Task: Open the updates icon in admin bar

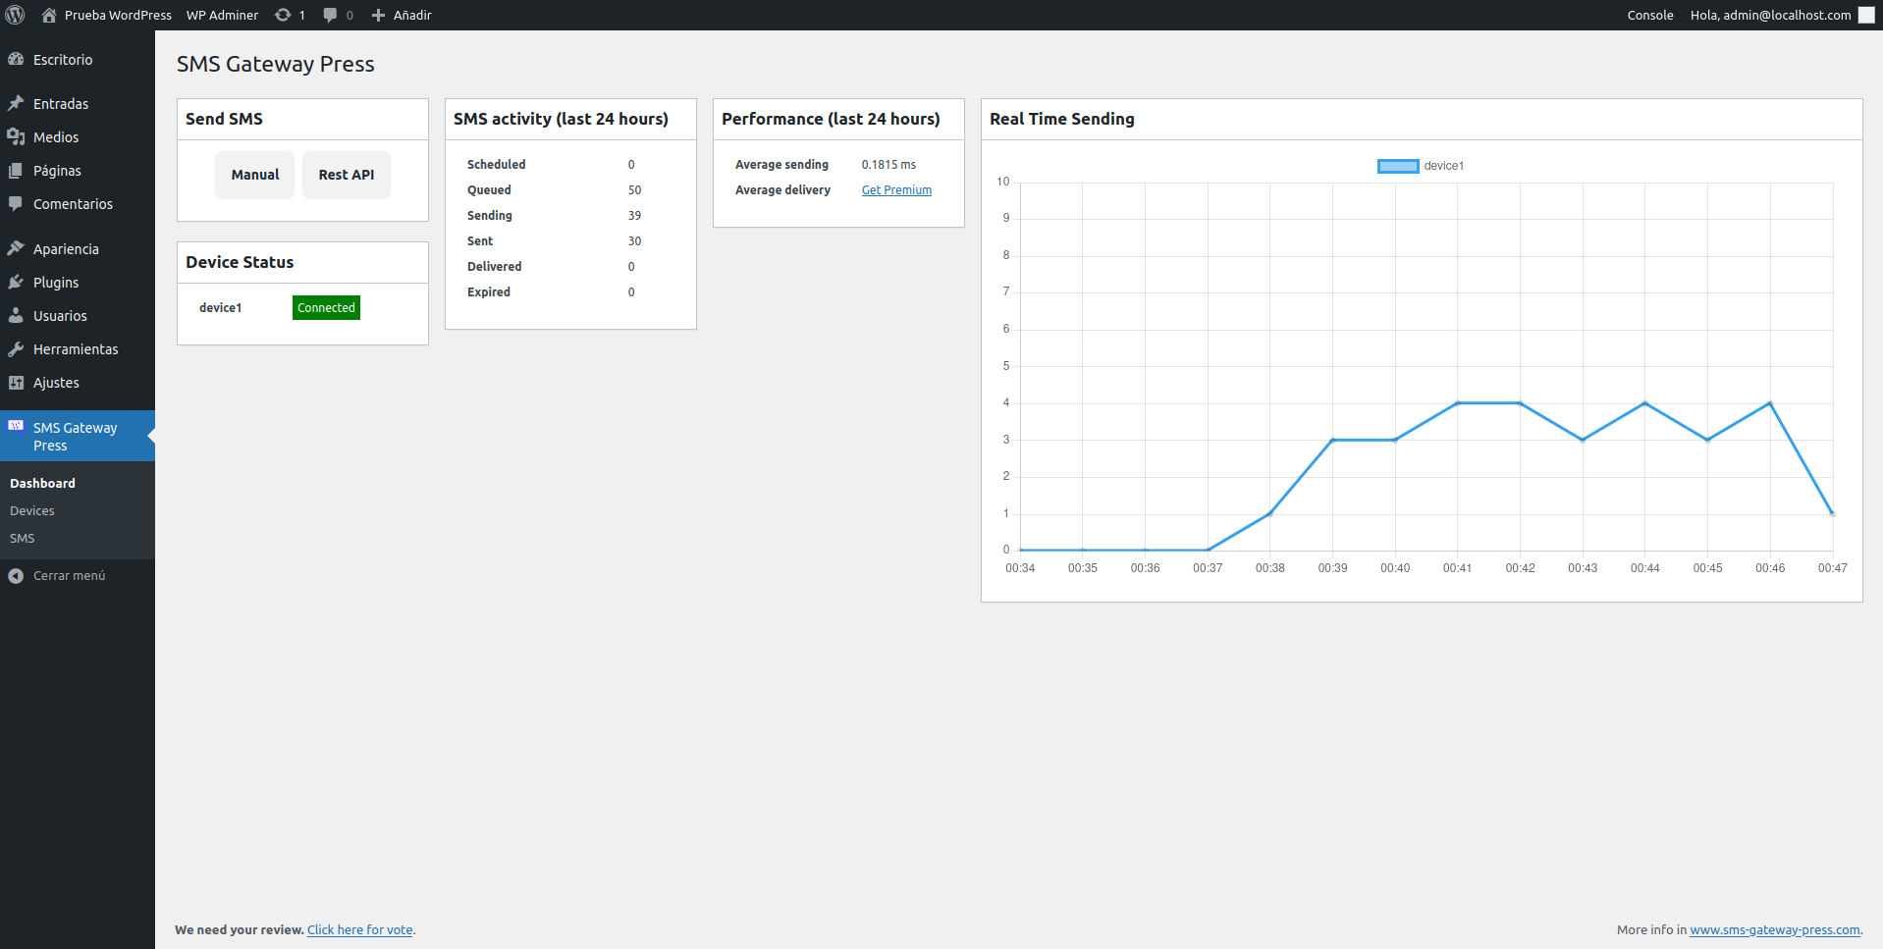Action: 283,15
